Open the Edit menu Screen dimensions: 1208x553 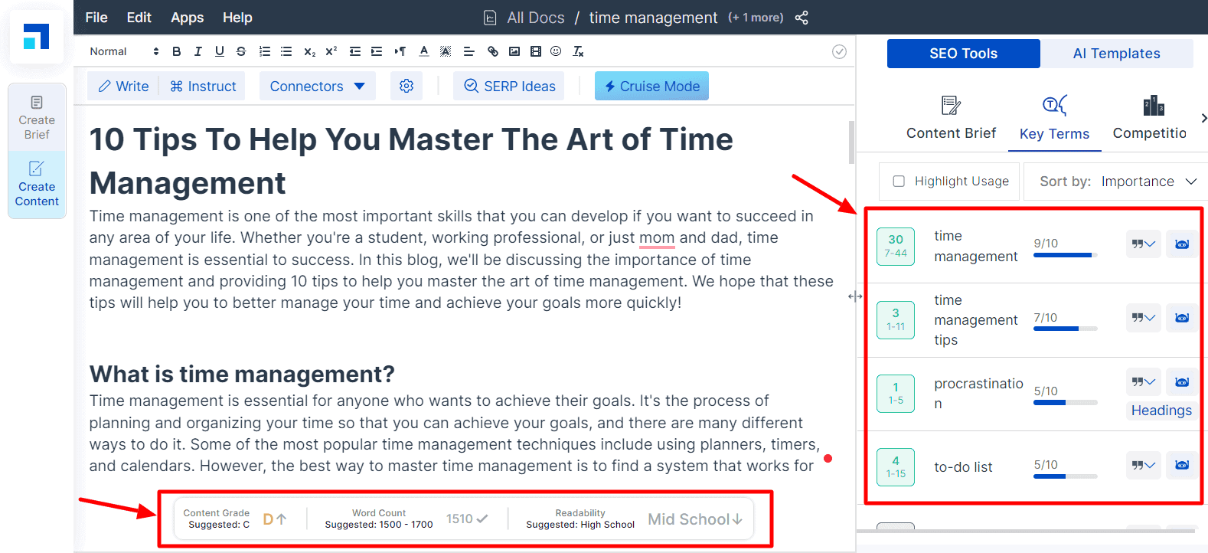click(x=139, y=18)
